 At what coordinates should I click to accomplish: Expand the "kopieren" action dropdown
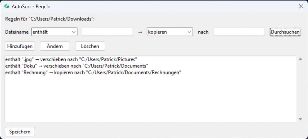(170, 32)
